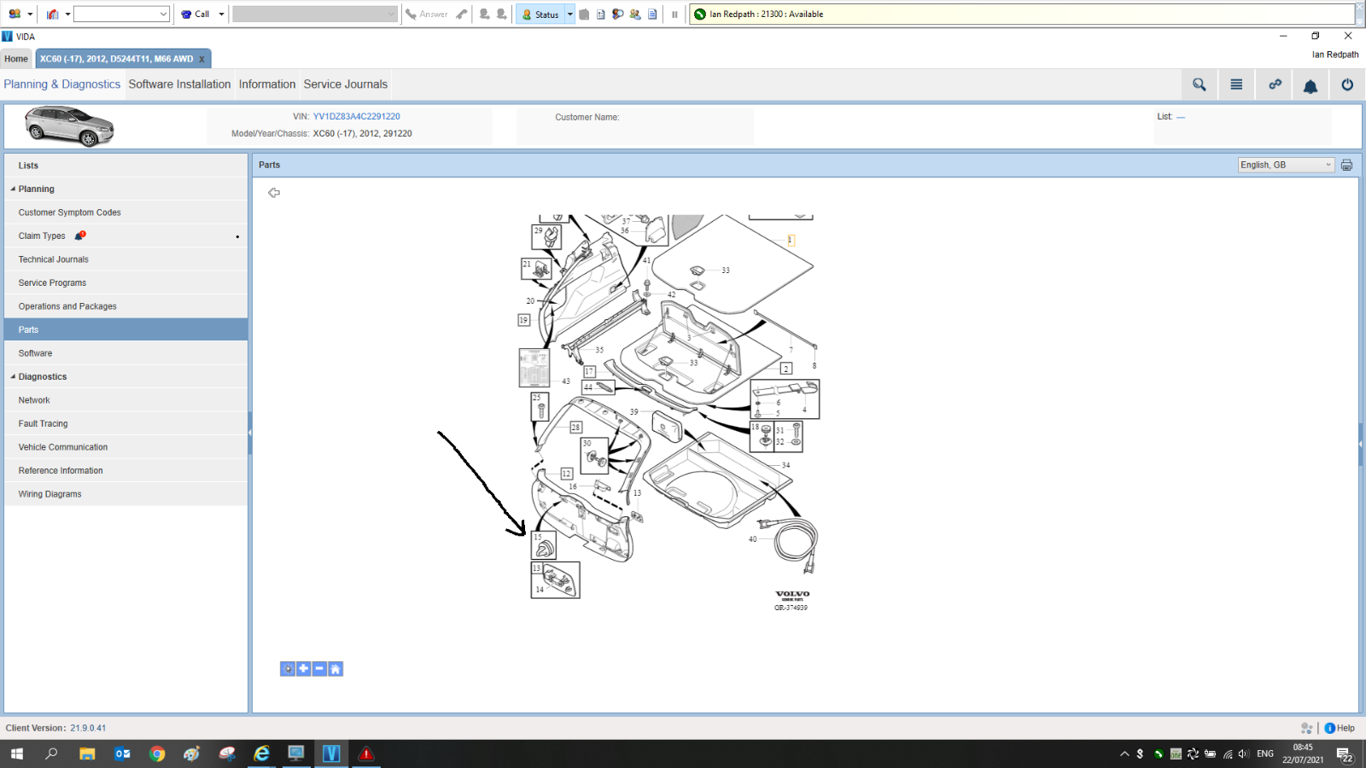The height and width of the screenshot is (768, 1366).
Task: Open the Service Journals tab
Action: tap(345, 84)
